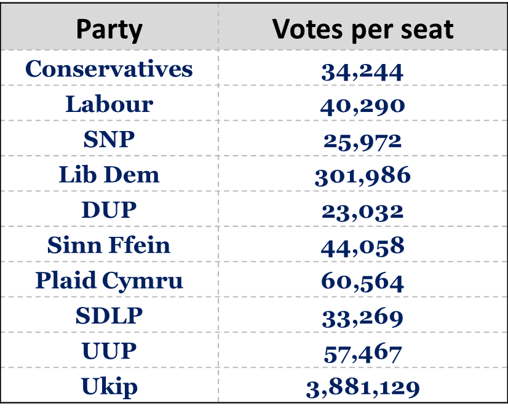Select the 301,986 Lib Dem value
The image size is (508, 414).
click(363, 177)
